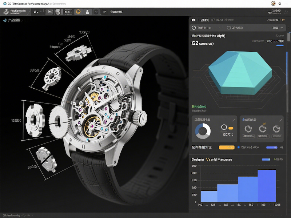Click the middle circular gauge with orange marker

click(x=263, y=129)
